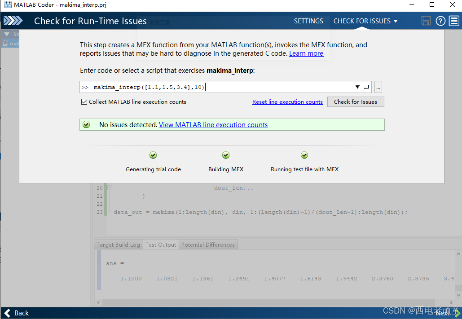The height and width of the screenshot is (319, 462).
Task: Click the Next step button
Action: [447, 313]
